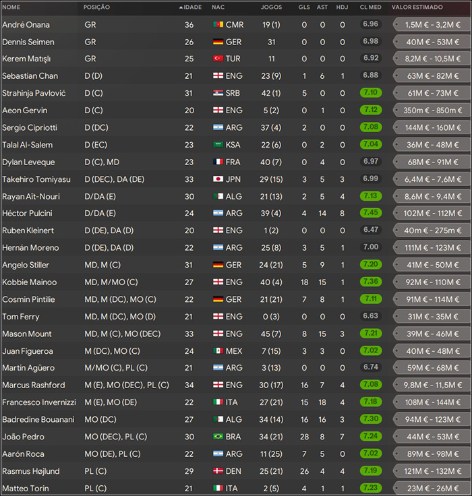Image resolution: width=472 pixels, height=496 pixels.
Task: Click 7.45 rating badge for Héctor Pulcini
Action: coord(371,212)
